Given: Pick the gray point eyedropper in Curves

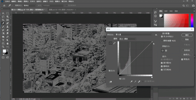Looking at the screenshot, I should coord(135,82).
